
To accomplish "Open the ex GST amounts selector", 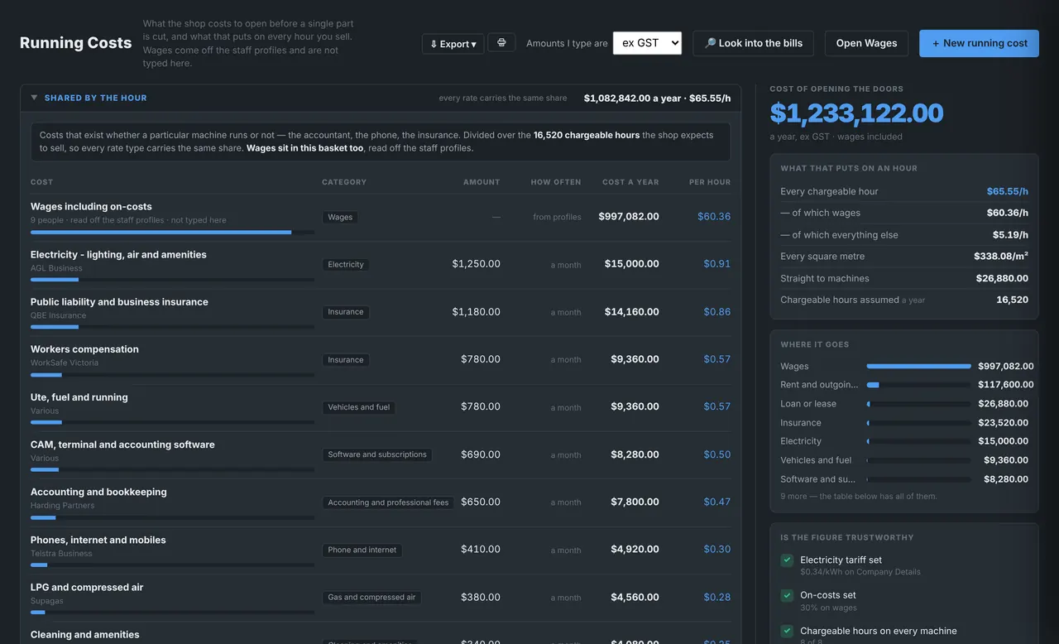I will (x=647, y=43).
